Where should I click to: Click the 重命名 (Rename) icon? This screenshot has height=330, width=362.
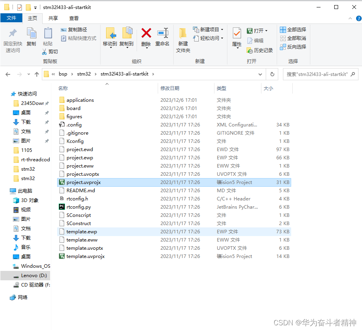tap(162, 37)
